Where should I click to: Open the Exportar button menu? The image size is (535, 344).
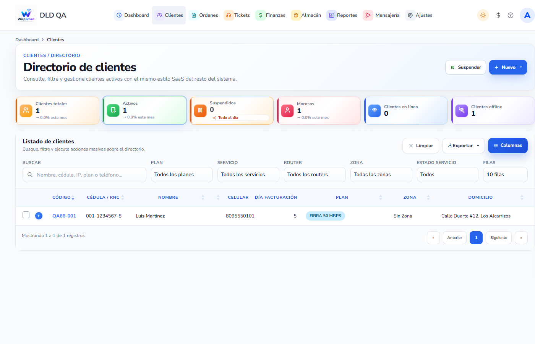464,146
